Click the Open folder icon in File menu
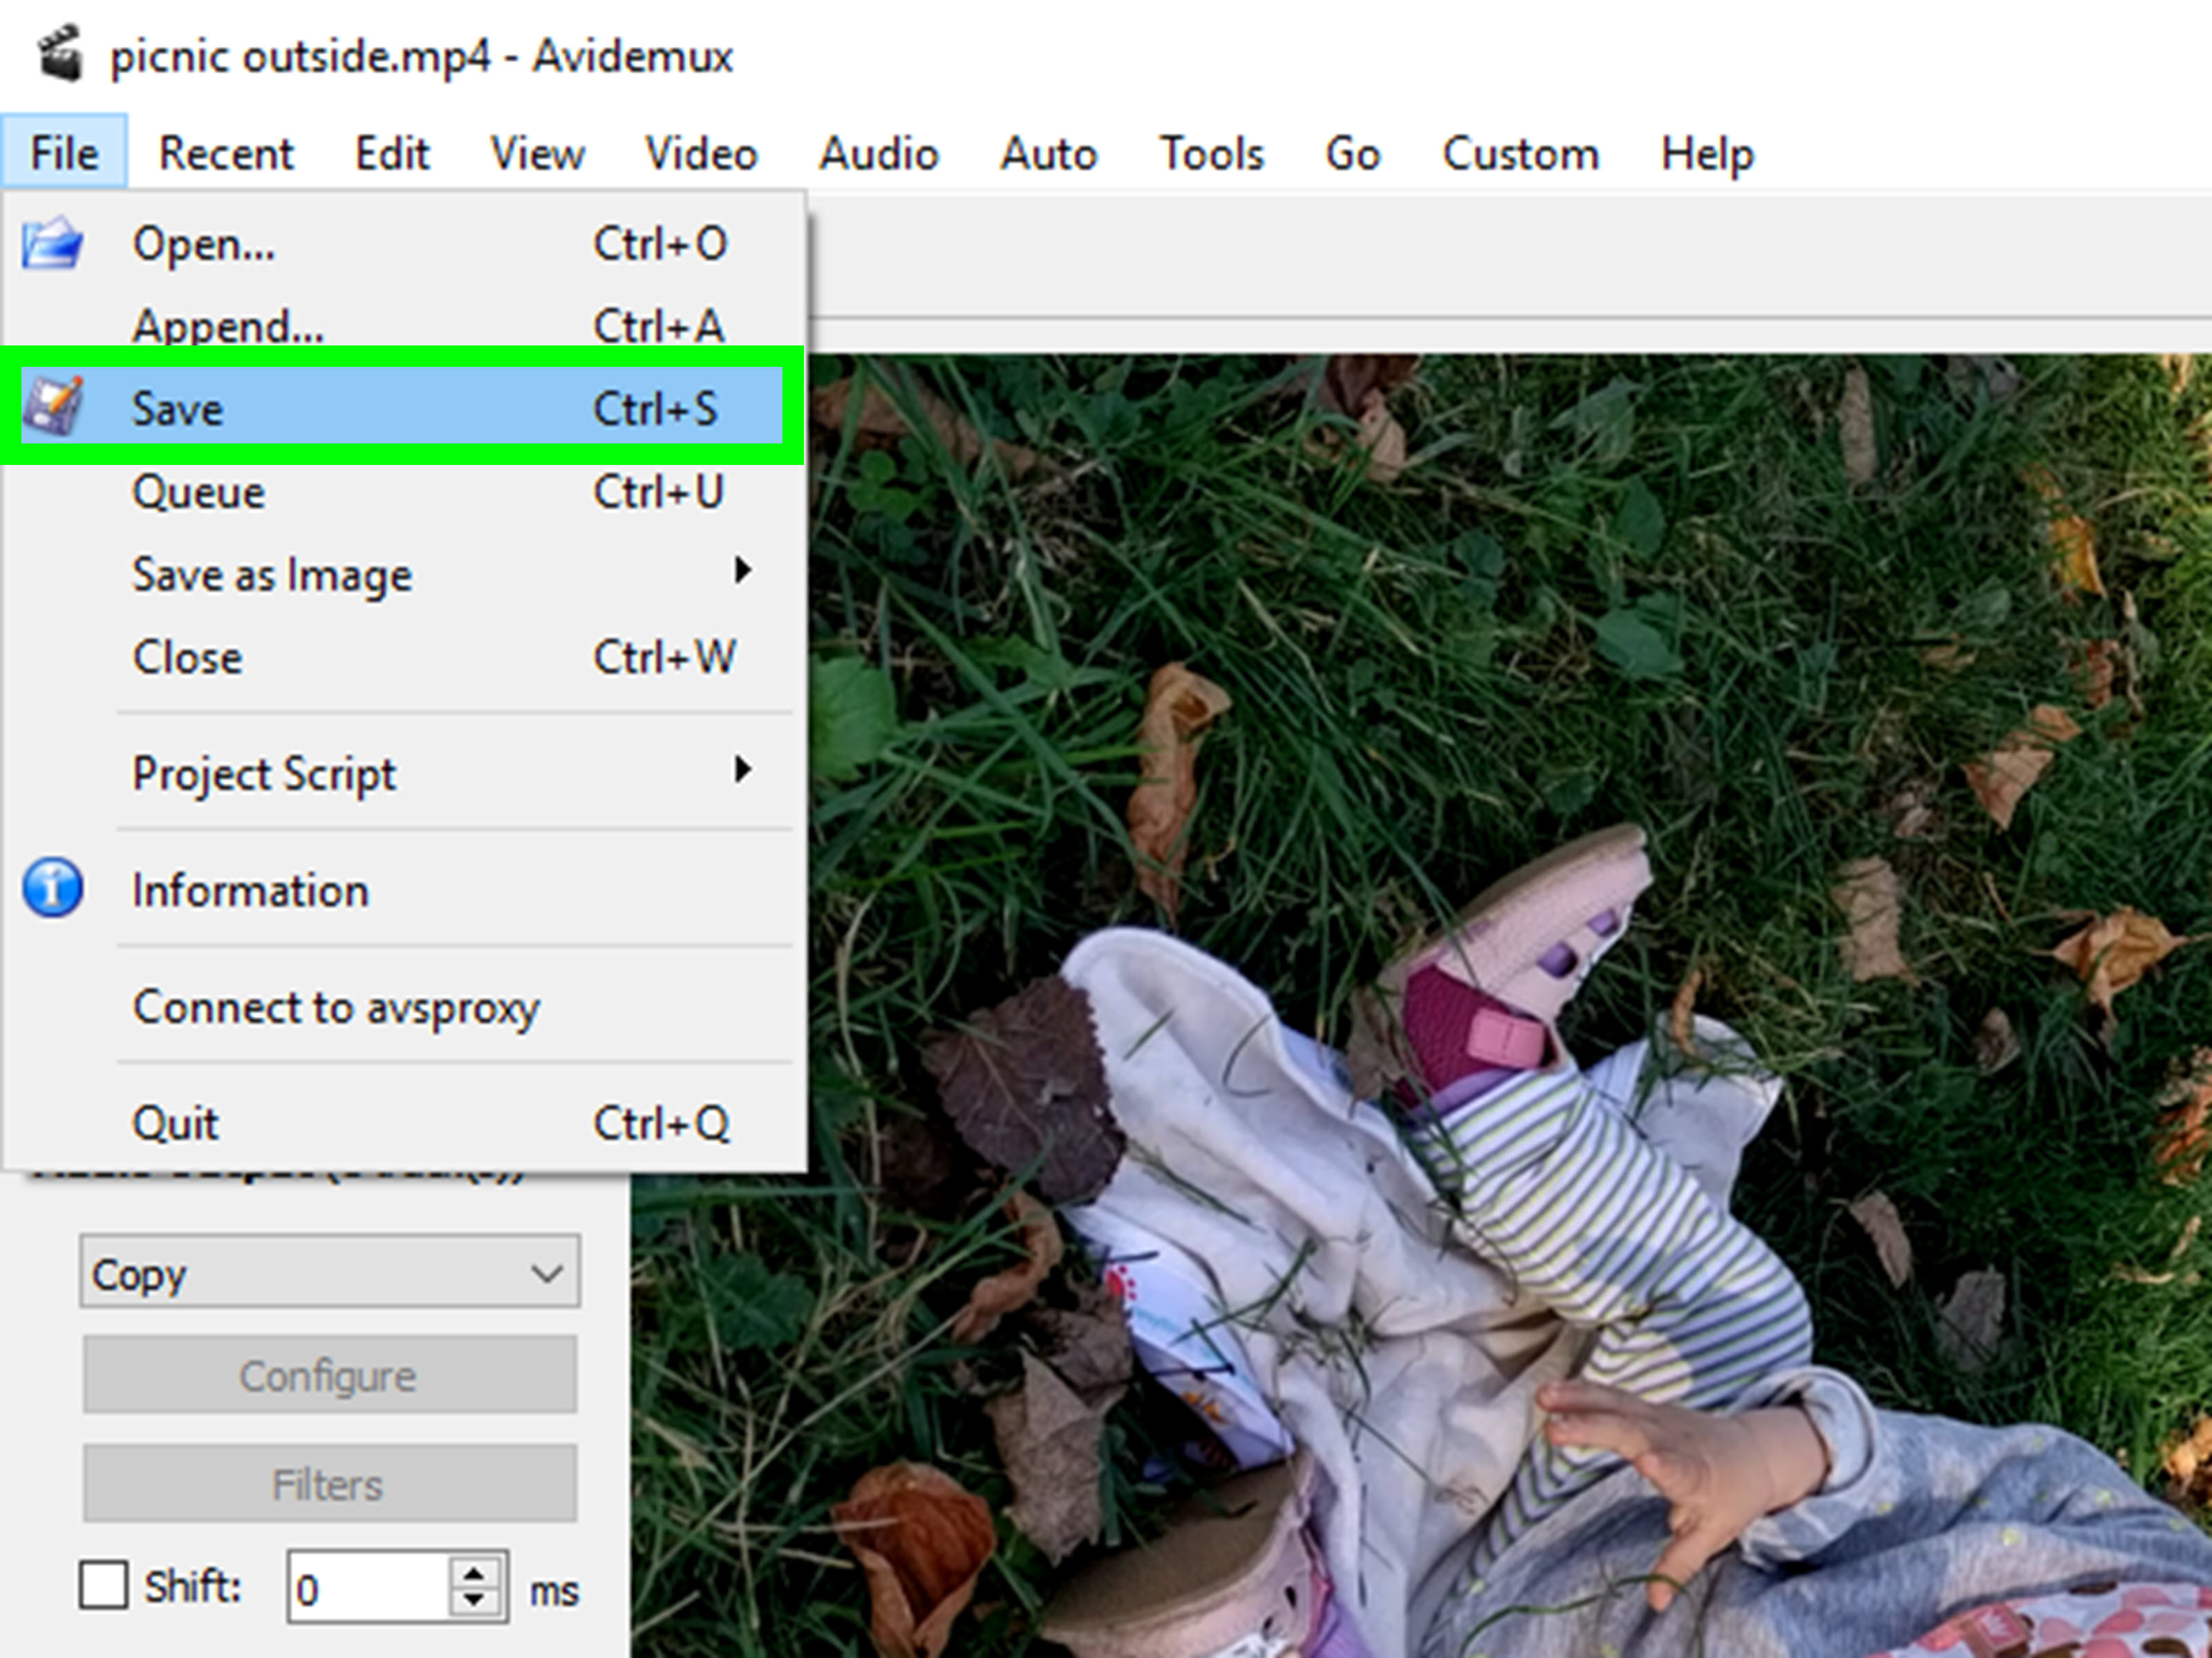This screenshot has width=2212, height=1658. tap(52, 243)
